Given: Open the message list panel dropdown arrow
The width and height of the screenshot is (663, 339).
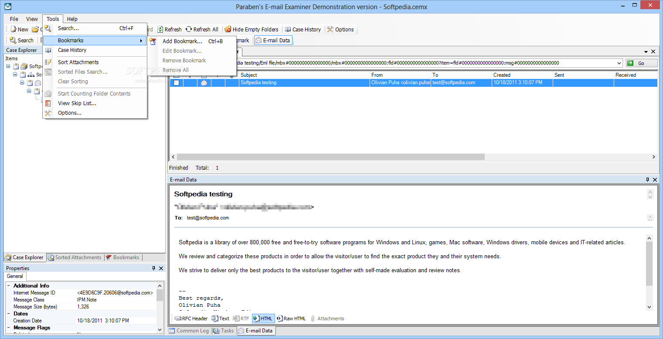Looking at the screenshot, I should pyautogui.click(x=646, y=51).
